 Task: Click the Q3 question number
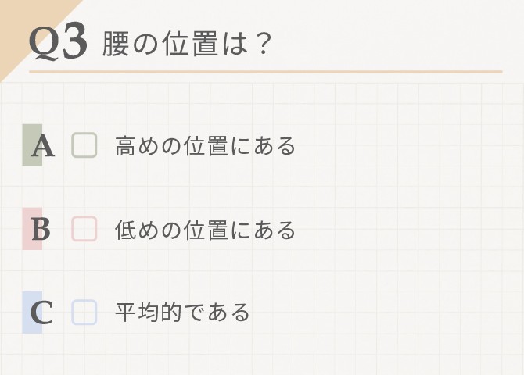[x=58, y=41]
